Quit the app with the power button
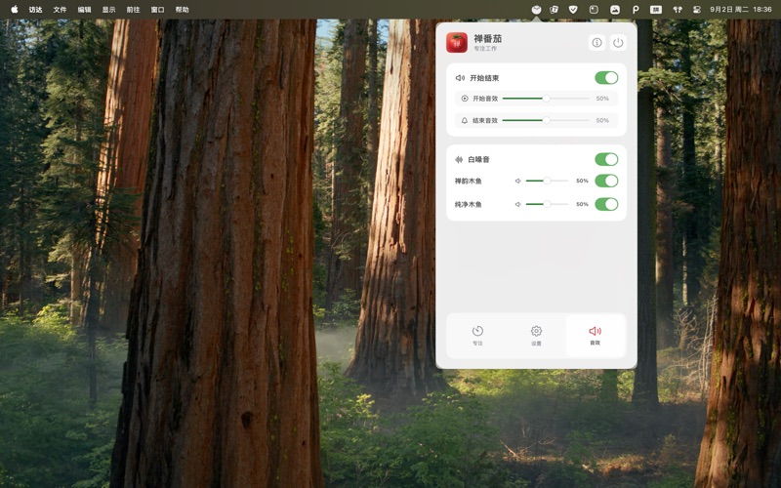The image size is (781, 488). pos(618,42)
